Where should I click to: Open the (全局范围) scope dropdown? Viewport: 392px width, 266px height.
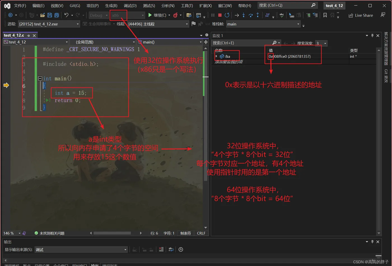[x=103, y=42]
